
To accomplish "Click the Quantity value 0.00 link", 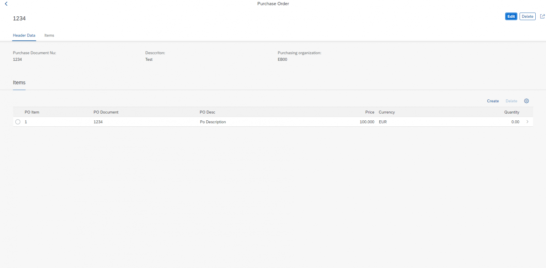I will point(515,122).
